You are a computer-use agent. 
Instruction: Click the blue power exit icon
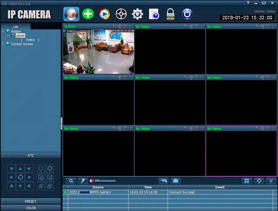(x=187, y=14)
